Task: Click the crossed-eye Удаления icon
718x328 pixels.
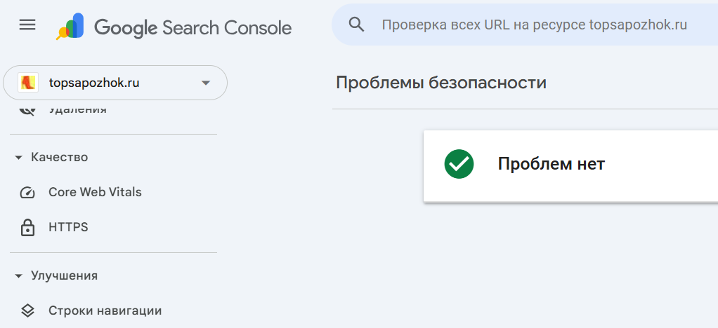Action: click(27, 111)
